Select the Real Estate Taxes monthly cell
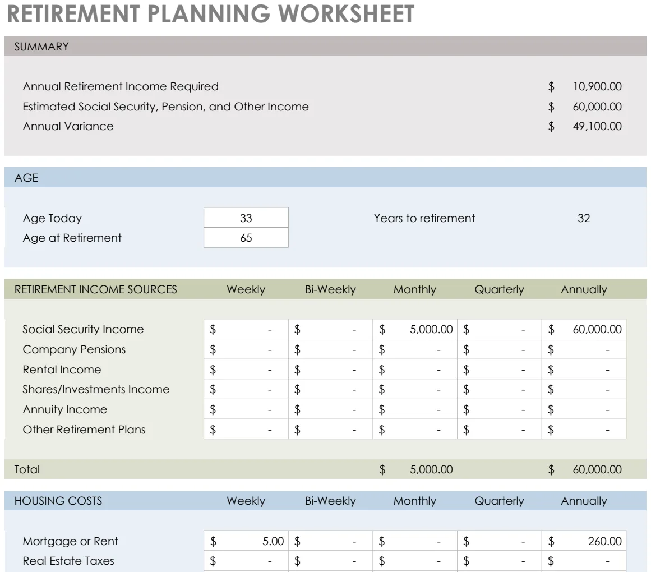The image size is (651, 572). [x=415, y=561]
